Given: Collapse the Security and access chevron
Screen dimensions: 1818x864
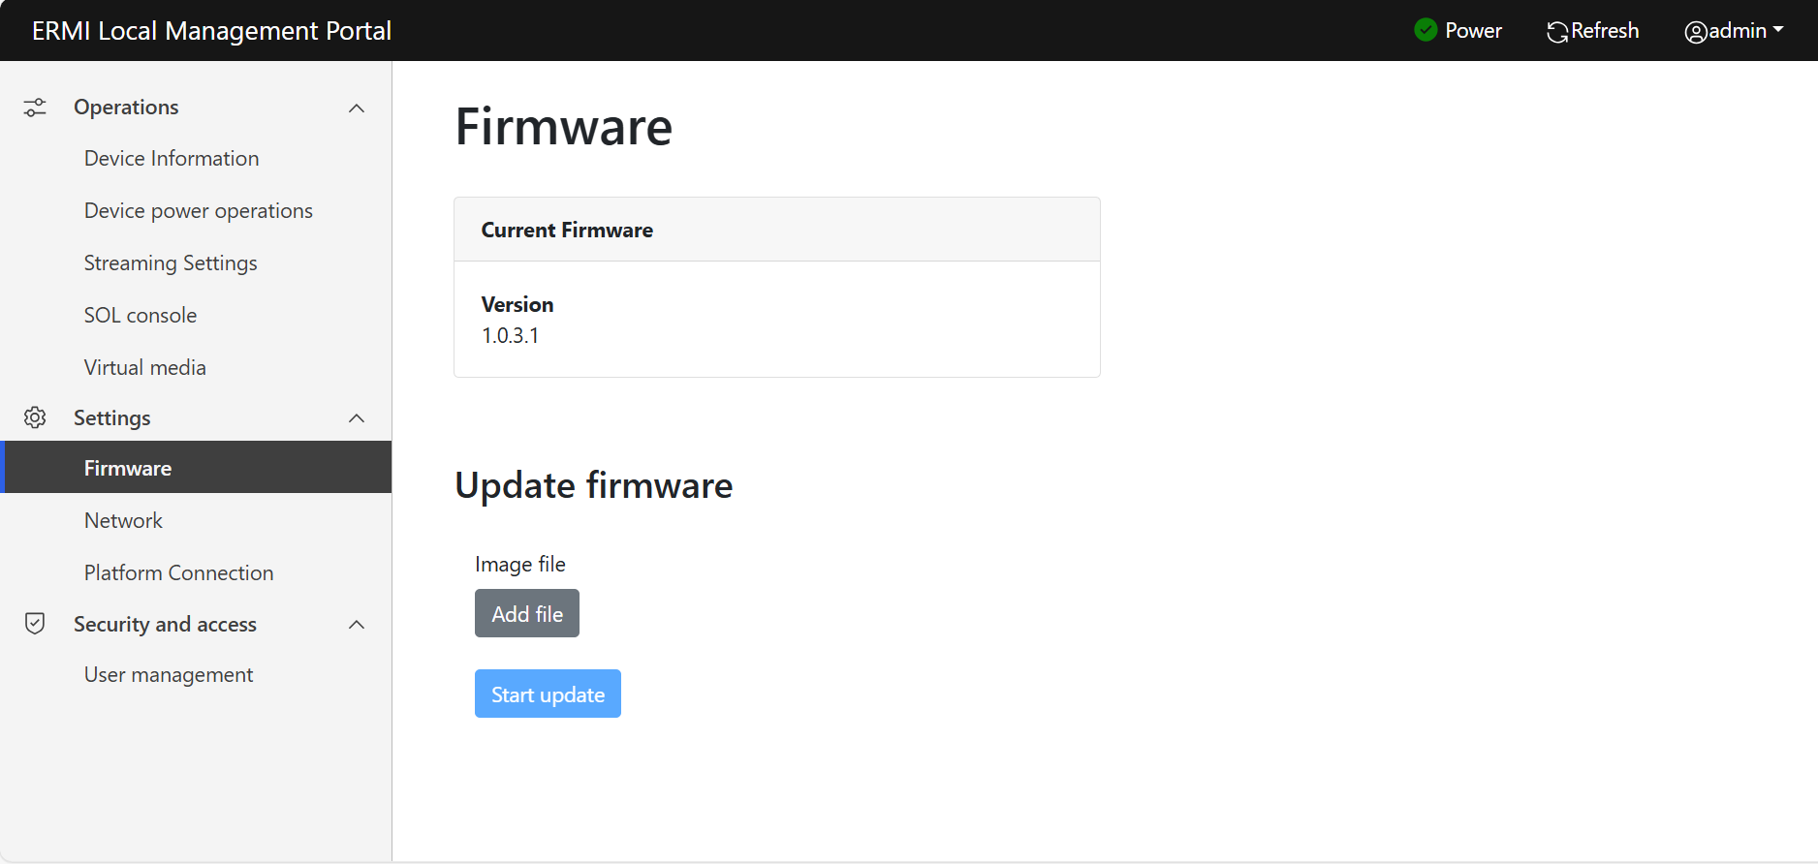Looking at the screenshot, I should point(357,624).
